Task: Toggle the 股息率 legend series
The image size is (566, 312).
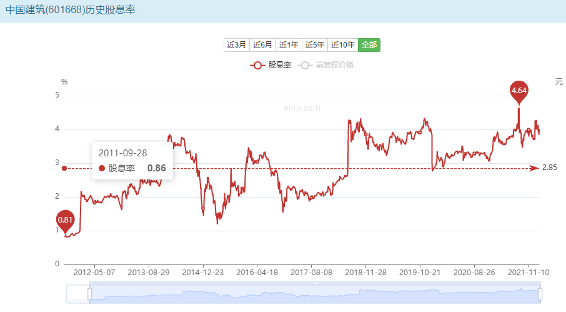Action: coord(271,65)
